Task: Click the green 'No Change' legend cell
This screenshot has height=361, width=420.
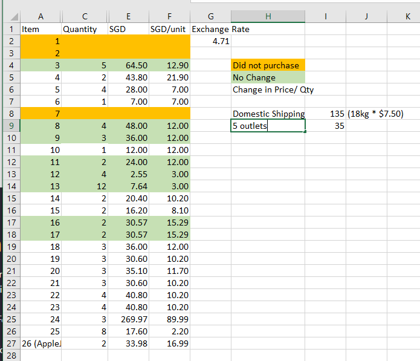Action: (x=268, y=77)
